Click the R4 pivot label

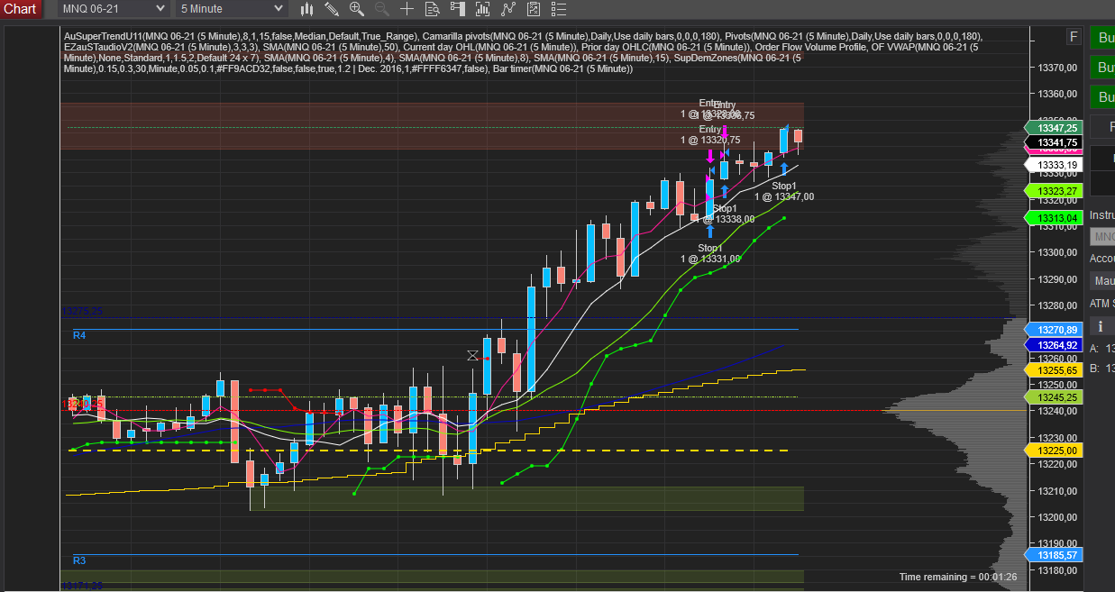(x=79, y=335)
